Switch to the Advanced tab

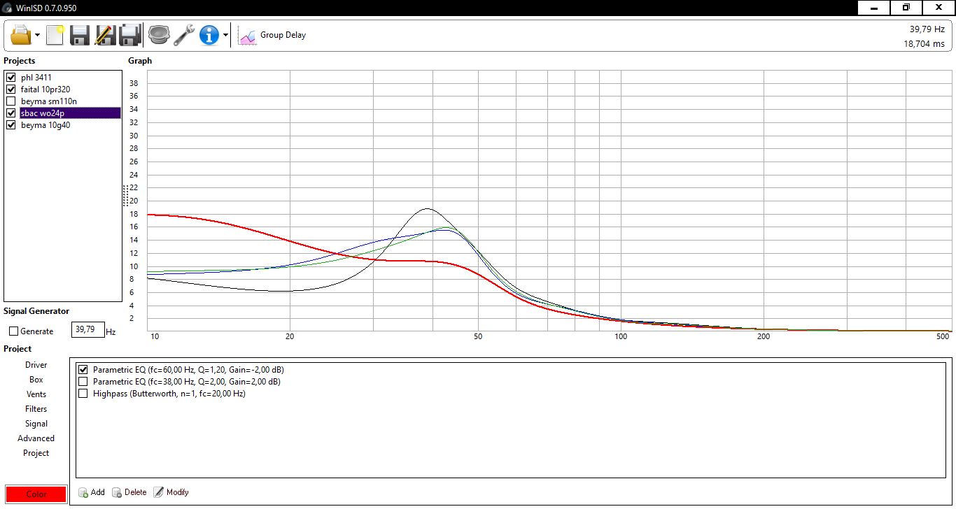tap(36, 438)
